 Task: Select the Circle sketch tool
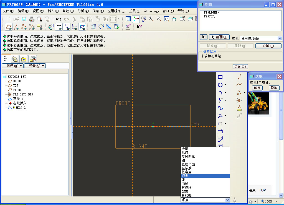(x=220, y=85)
